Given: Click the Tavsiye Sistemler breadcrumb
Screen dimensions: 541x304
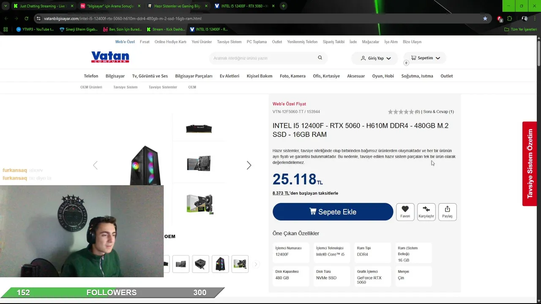Looking at the screenshot, I should click(163, 87).
